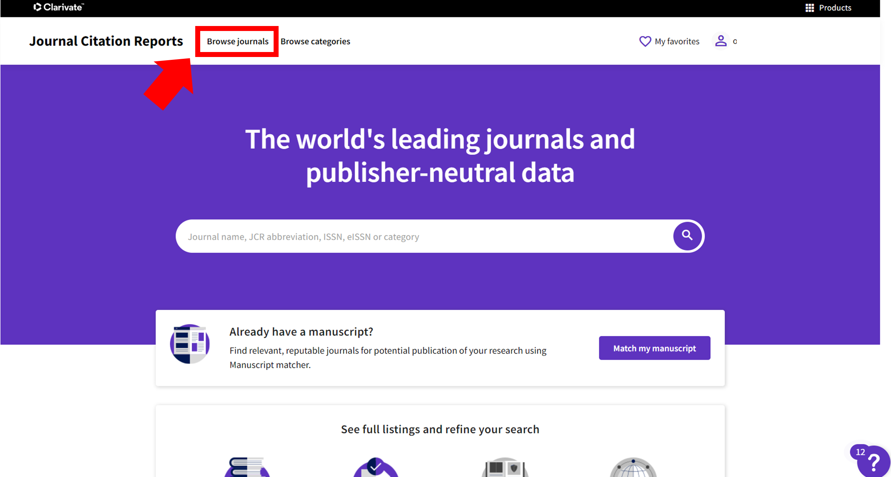Open My favorites link

[677, 41]
